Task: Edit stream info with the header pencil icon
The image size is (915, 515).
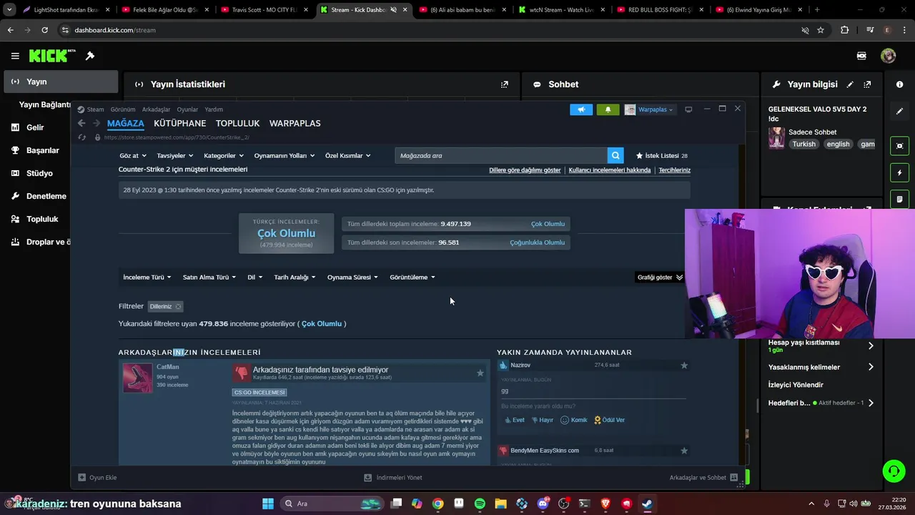Action: tap(850, 84)
